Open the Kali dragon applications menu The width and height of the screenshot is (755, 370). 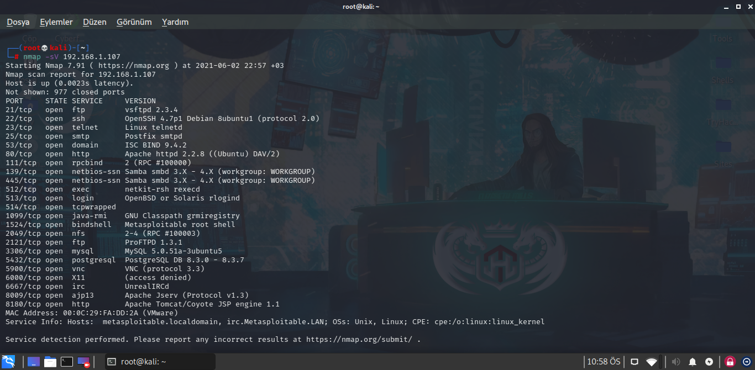9,362
